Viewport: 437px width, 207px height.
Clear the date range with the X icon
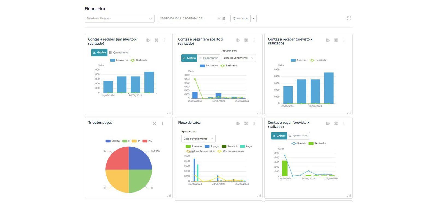219,19
